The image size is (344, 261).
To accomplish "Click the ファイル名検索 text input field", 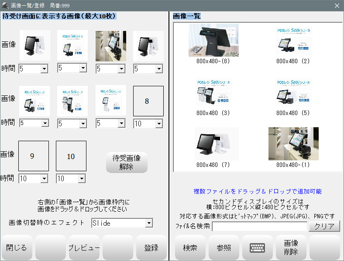I will [x=259, y=227].
